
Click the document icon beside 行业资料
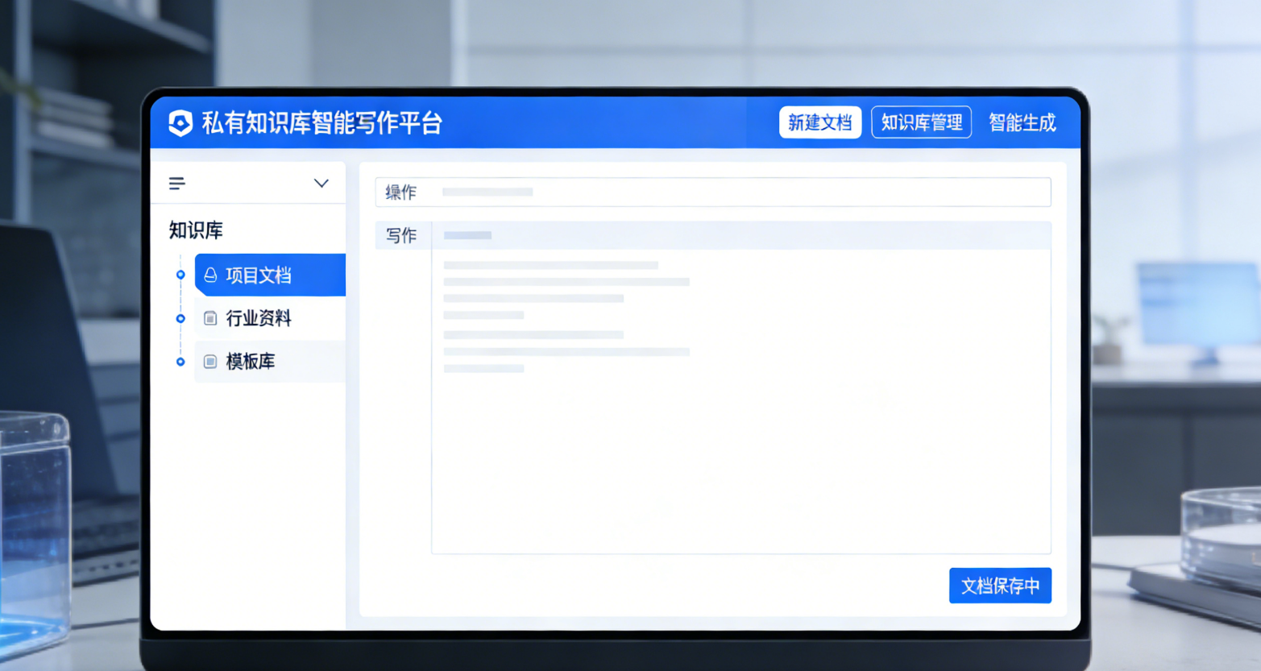coord(210,318)
